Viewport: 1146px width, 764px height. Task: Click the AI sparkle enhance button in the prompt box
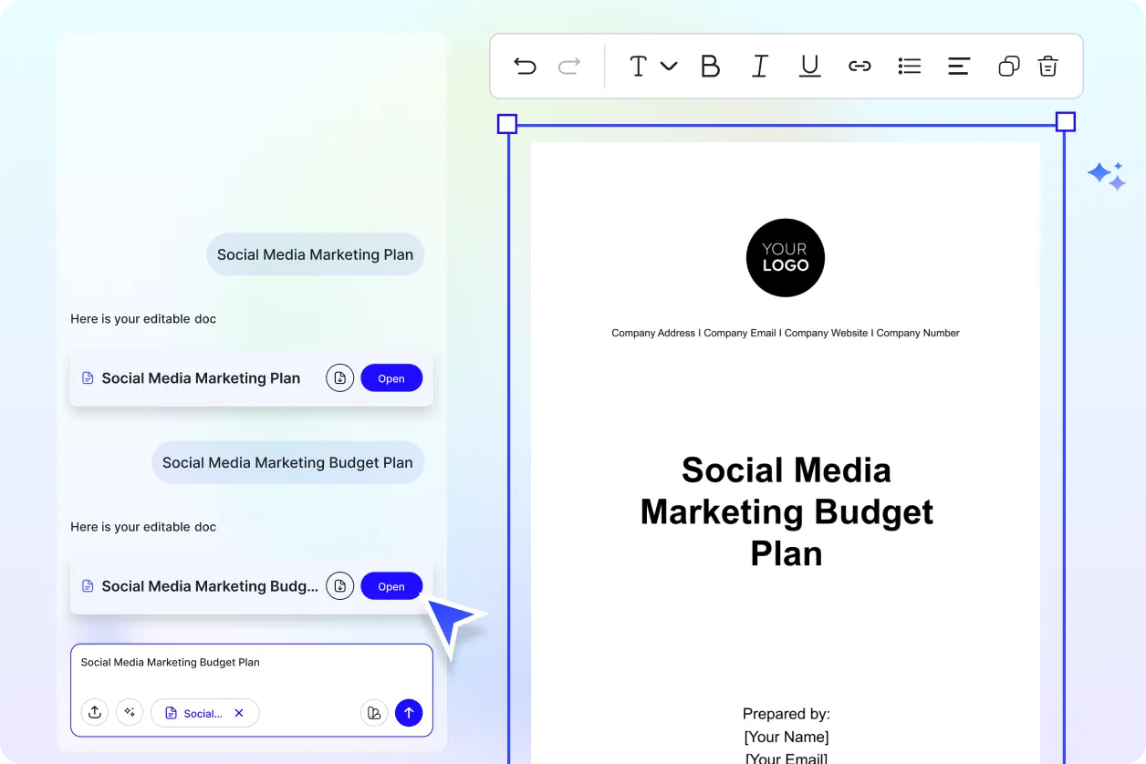tap(130, 713)
